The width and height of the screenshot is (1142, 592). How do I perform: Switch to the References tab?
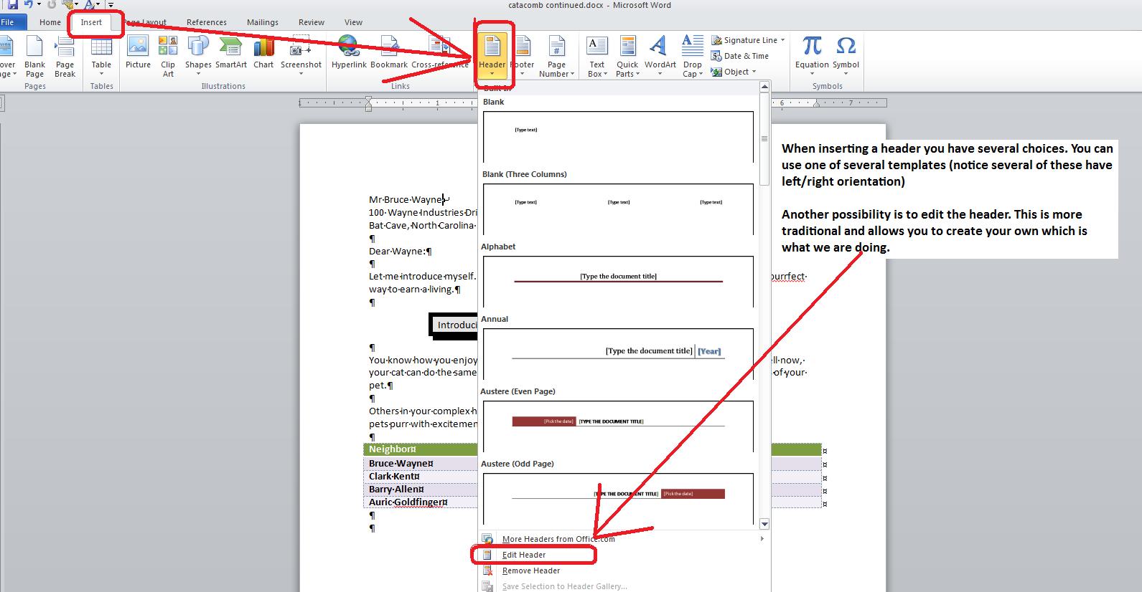coord(207,22)
